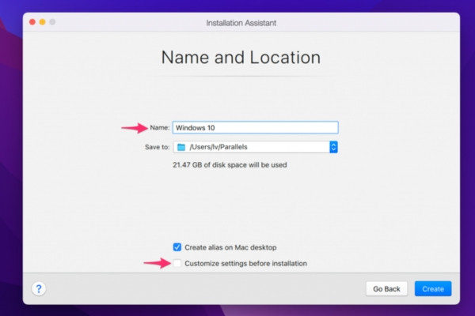Screen dimensions: 475x316
Task: Click the blue folder icon in Save to
Action: pos(181,147)
